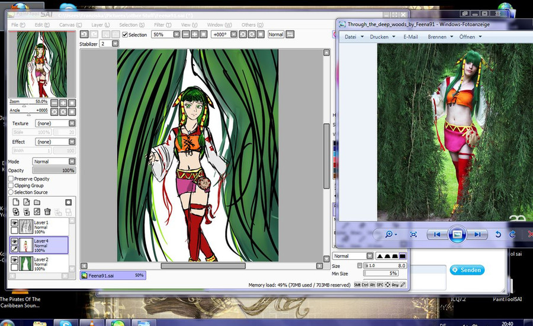533x326 pixels.
Task: Click the layer mask icon in layer panel
Action: pyautogui.click(x=68, y=202)
